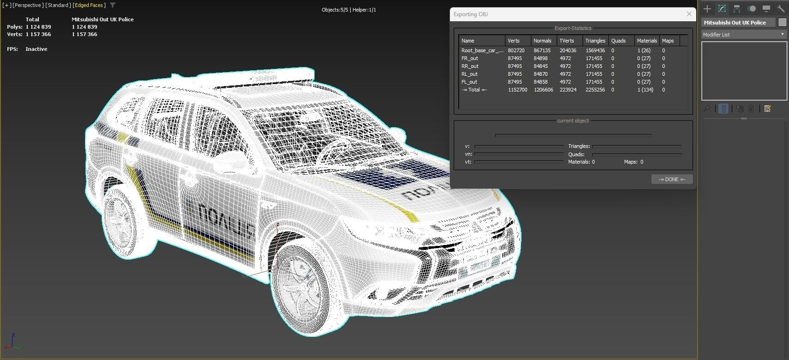Open the Display panel tab
Image resolution: width=789 pixels, height=360 pixels.
[x=766, y=9]
